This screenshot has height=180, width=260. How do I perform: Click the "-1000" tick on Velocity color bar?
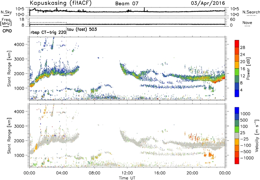pos(247,158)
